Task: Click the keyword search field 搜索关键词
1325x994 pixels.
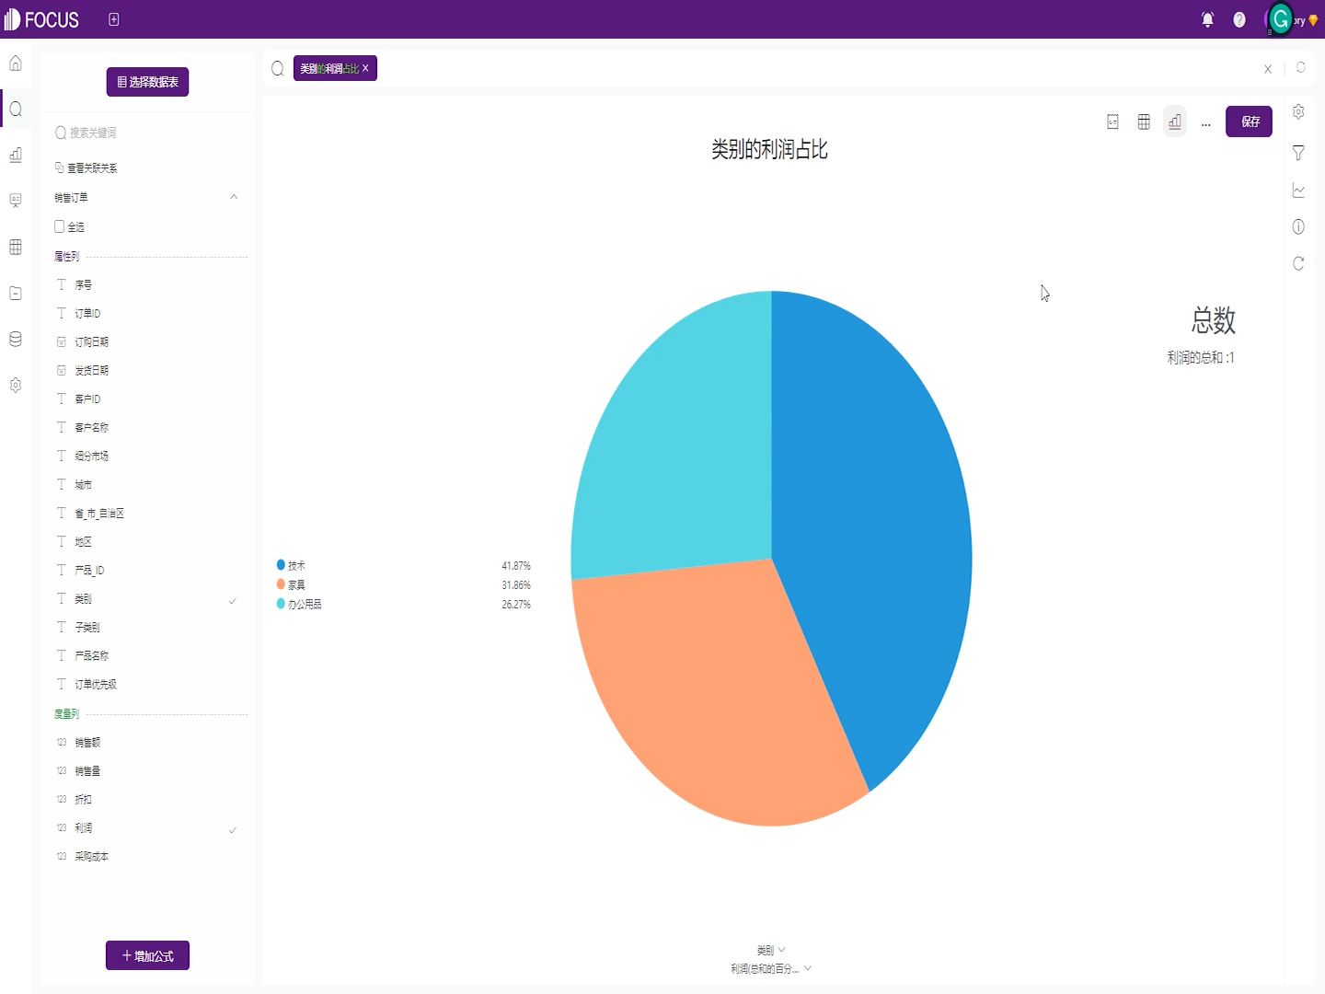Action: click(147, 133)
